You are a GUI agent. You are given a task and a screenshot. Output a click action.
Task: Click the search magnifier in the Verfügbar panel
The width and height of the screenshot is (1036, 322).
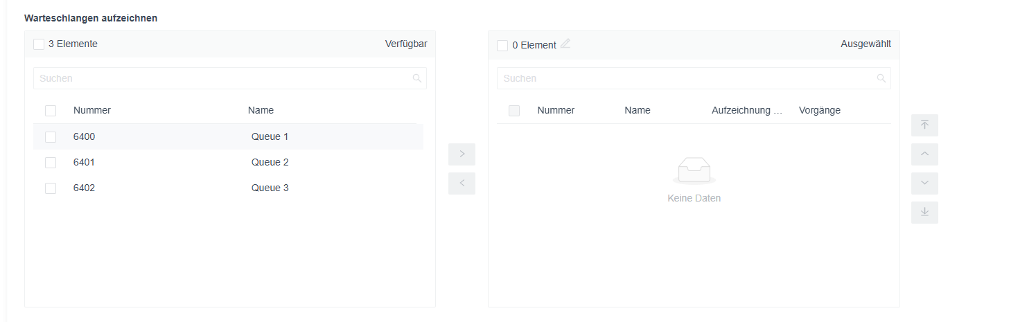point(417,78)
